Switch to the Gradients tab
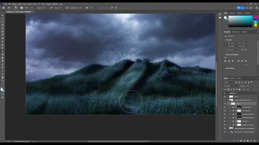259x145 pixels. click(240, 13)
